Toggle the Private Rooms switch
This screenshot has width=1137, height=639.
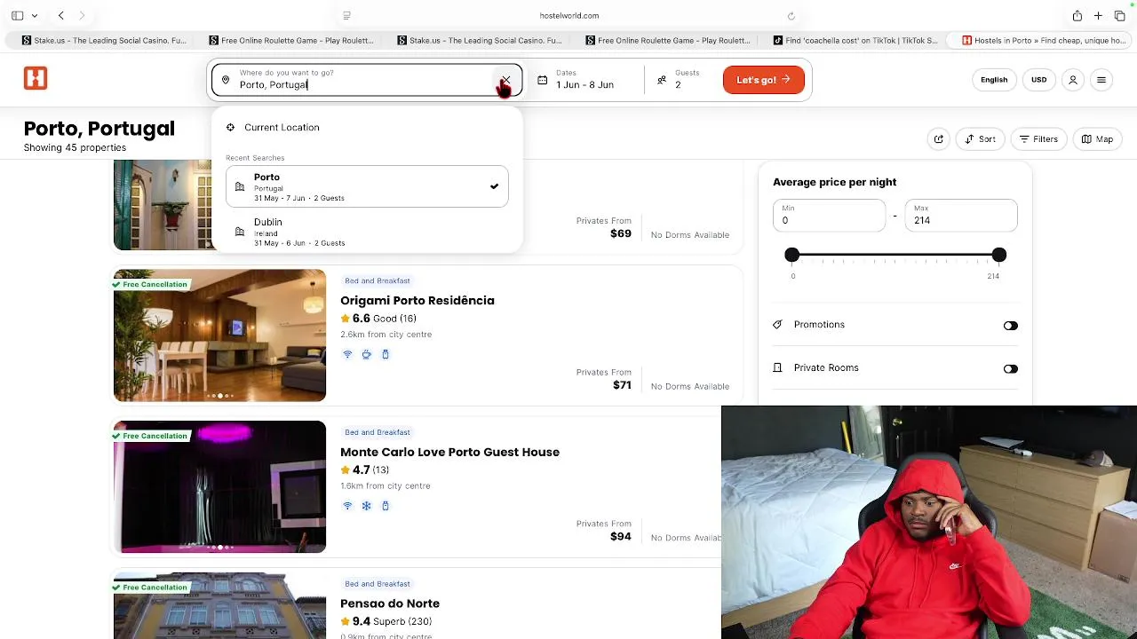[x=1010, y=368]
